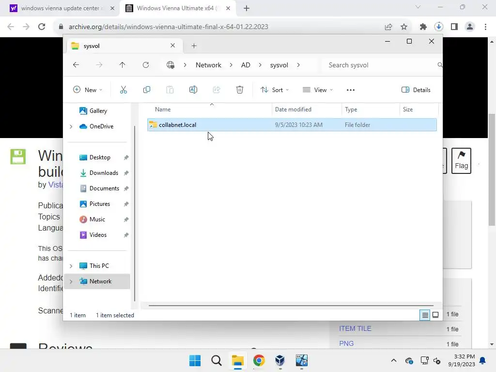Open the New dropdown menu

pos(88,90)
